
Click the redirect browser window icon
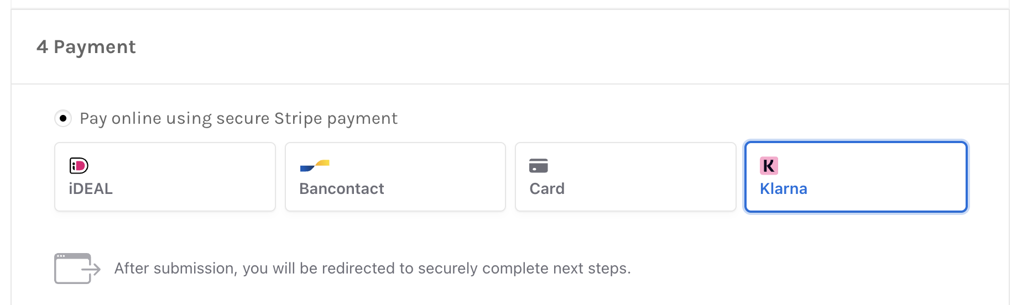point(72,269)
